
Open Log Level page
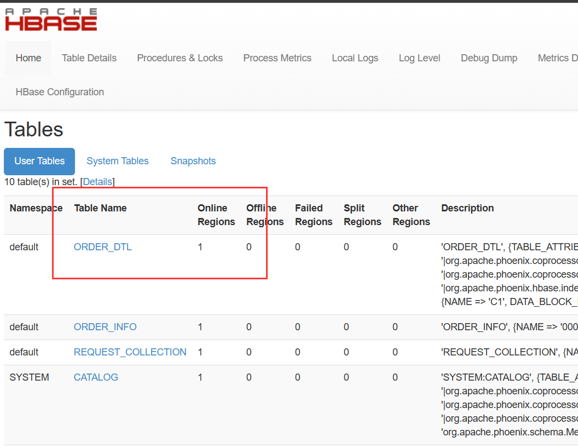(419, 58)
